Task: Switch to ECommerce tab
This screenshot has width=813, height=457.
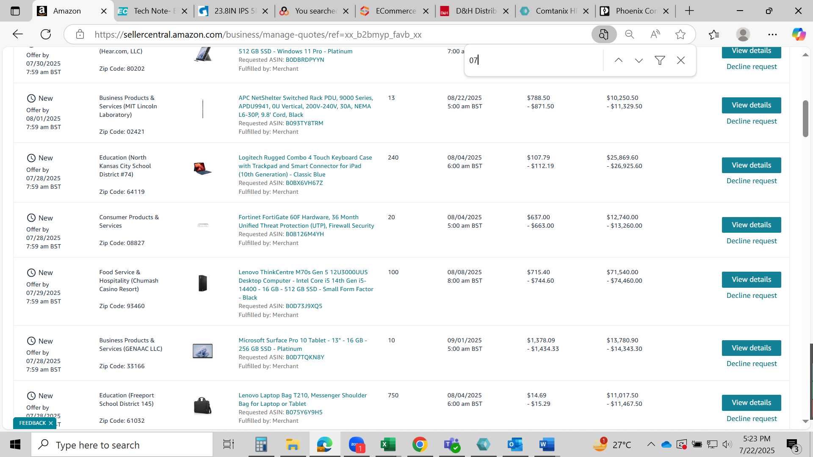Action: [395, 11]
